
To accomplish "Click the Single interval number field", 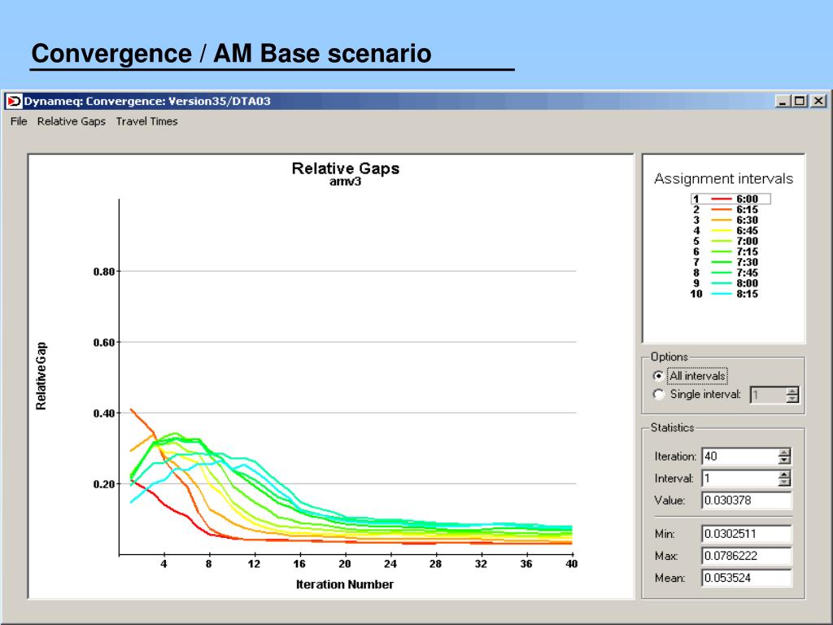I will 768,395.
